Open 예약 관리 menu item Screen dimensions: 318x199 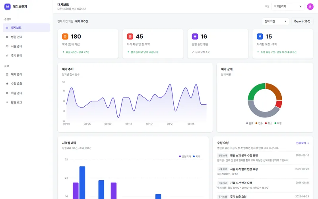[26, 74]
